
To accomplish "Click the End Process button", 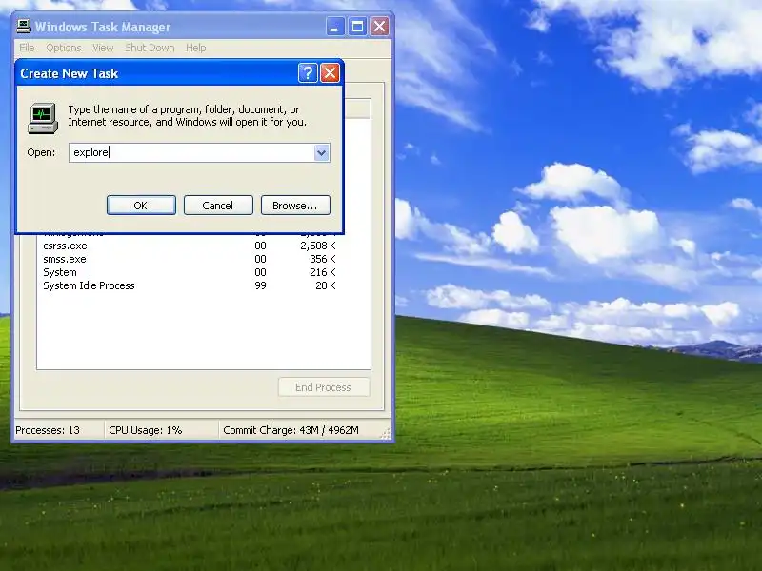I will (x=324, y=387).
